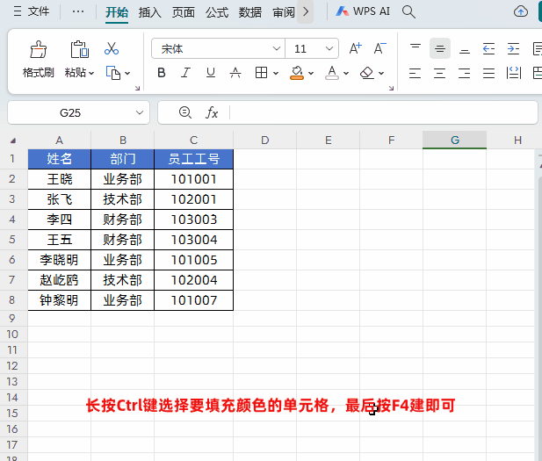Apply the orange fill color bucket
Viewport: 542px width, 461px height.
click(x=297, y=73)
